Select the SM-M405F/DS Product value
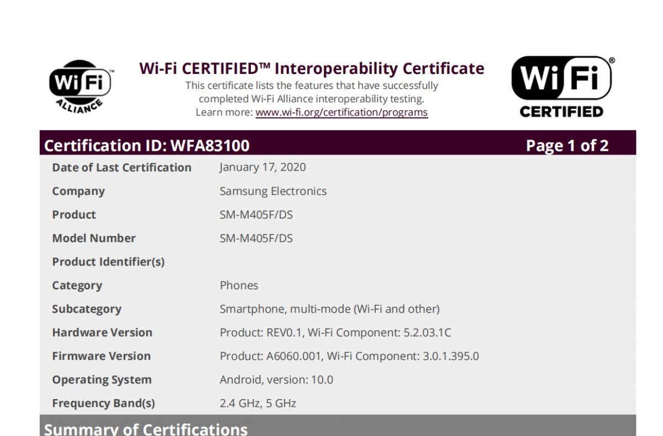 (256, 215)
